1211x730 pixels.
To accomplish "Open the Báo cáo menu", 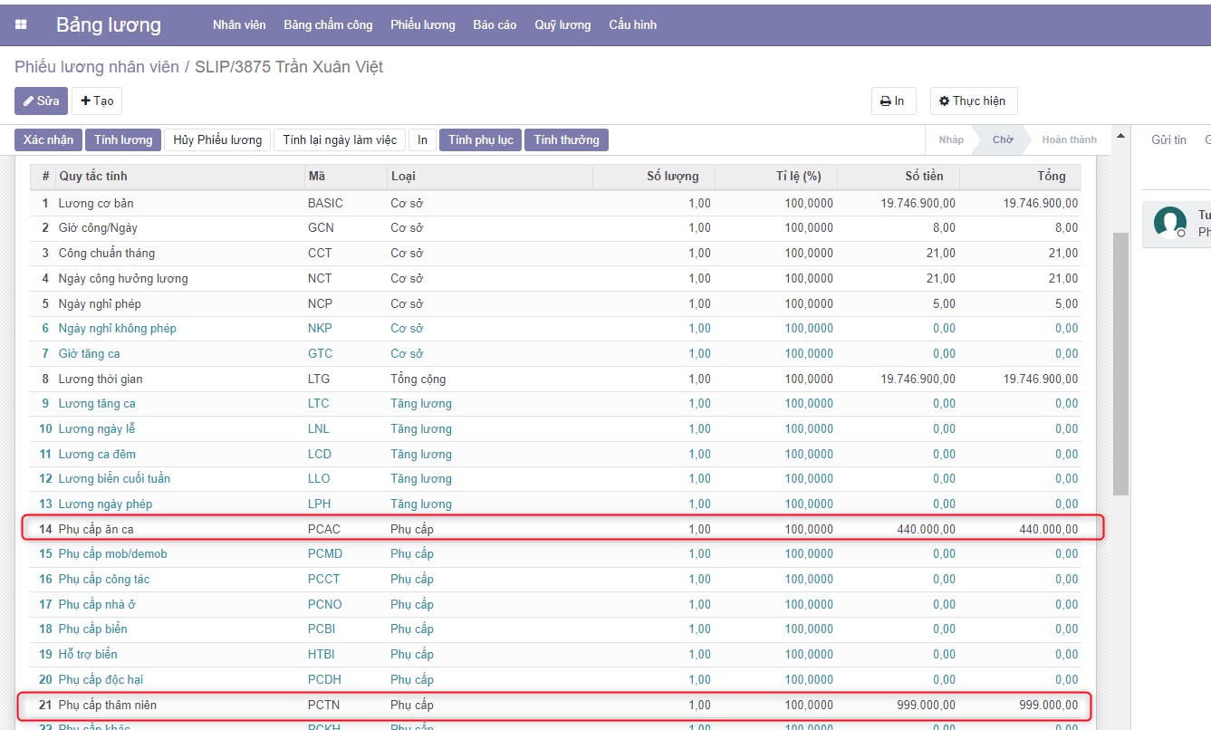I will 495,25.
